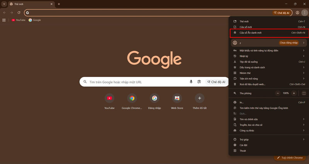Expand 'Trợ giúp' submenu
This screenshot has width=309, height=164.
tap(269, 139)
